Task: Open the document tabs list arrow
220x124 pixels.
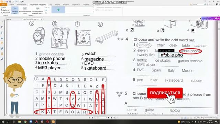Action: click(200, 19)
